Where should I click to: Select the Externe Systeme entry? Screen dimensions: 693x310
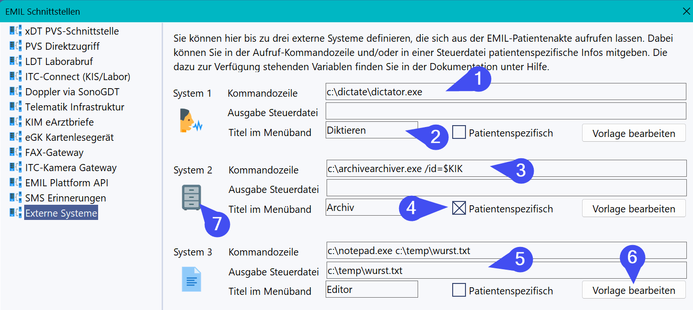click(61, 213)
